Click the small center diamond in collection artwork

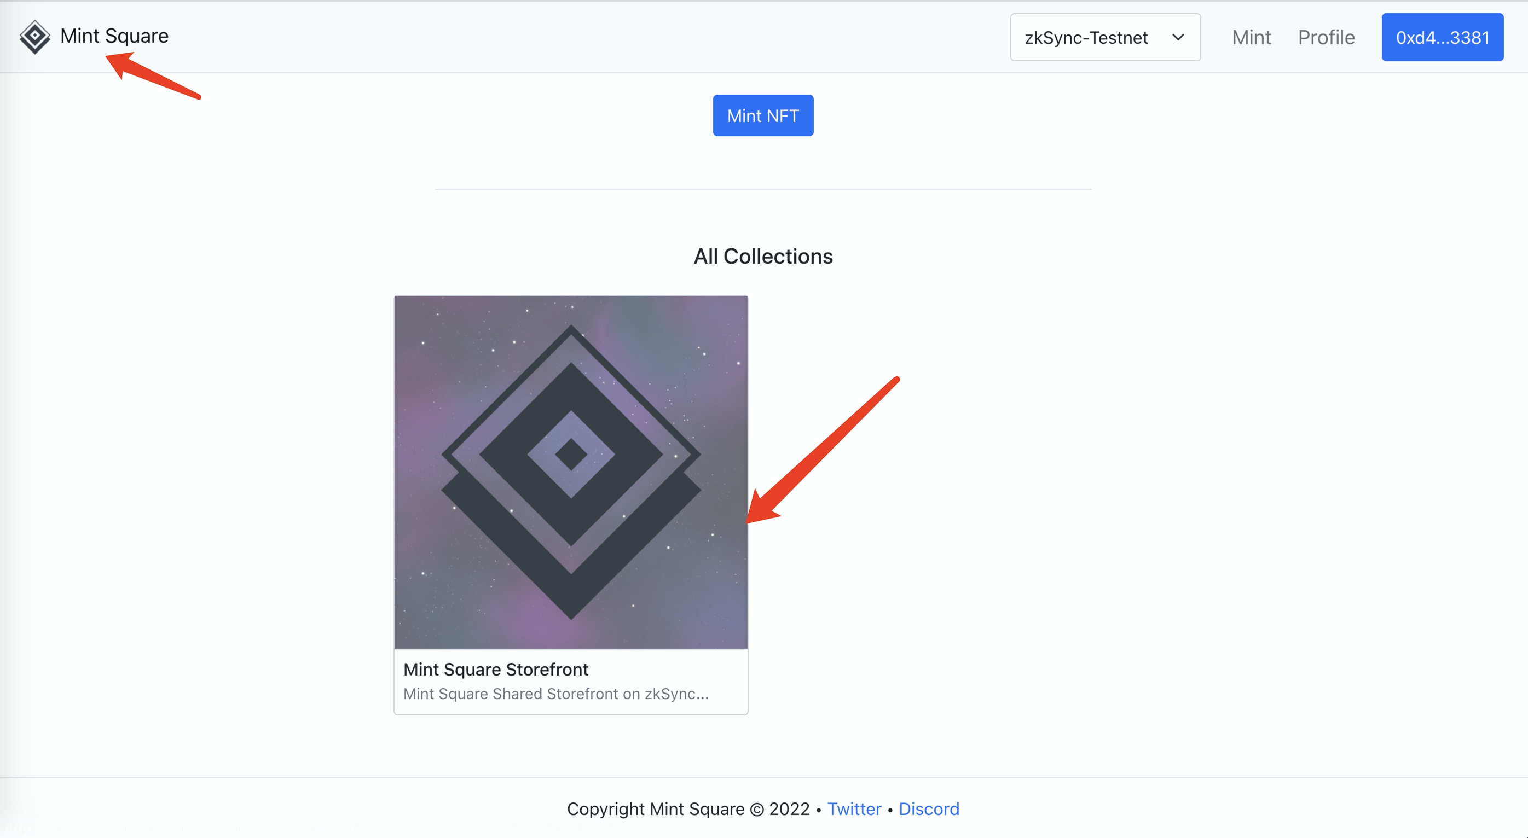tap(571, 455)
